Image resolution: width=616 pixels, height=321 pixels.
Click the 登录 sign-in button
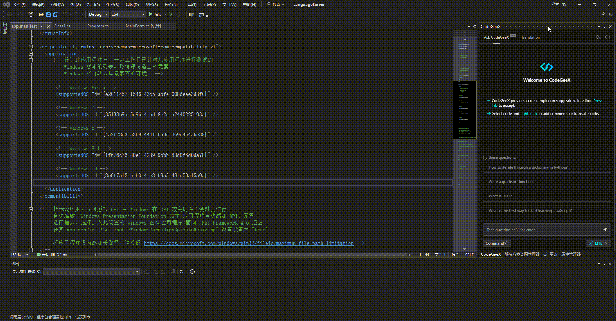click(x=555, y=4)
